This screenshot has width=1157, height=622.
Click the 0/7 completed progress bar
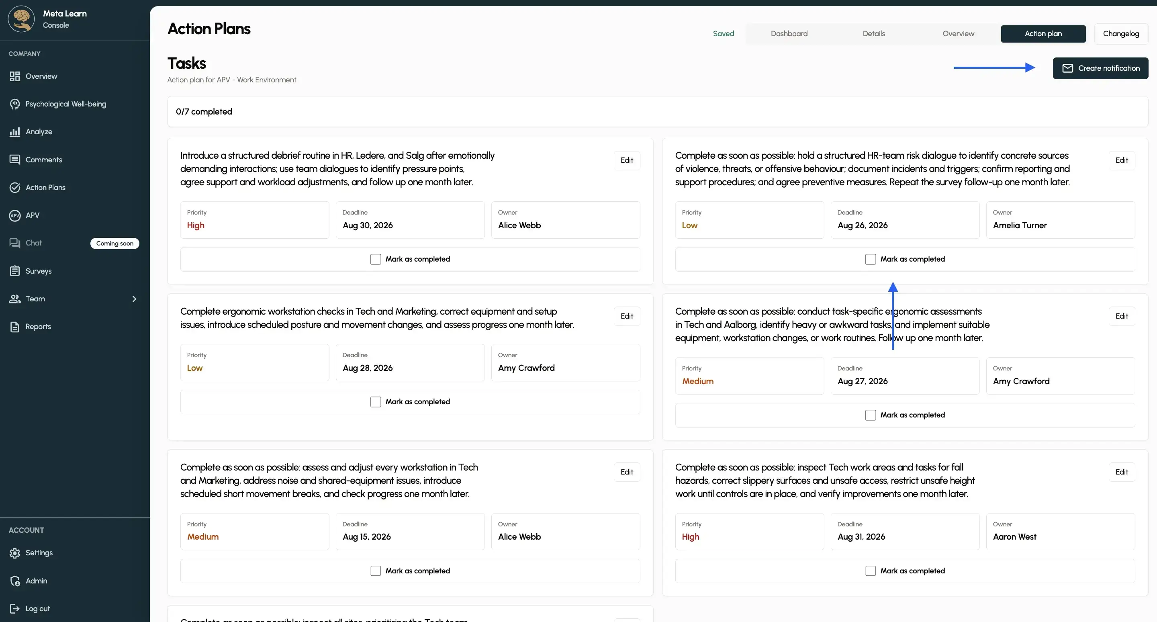tap(658, 112)
